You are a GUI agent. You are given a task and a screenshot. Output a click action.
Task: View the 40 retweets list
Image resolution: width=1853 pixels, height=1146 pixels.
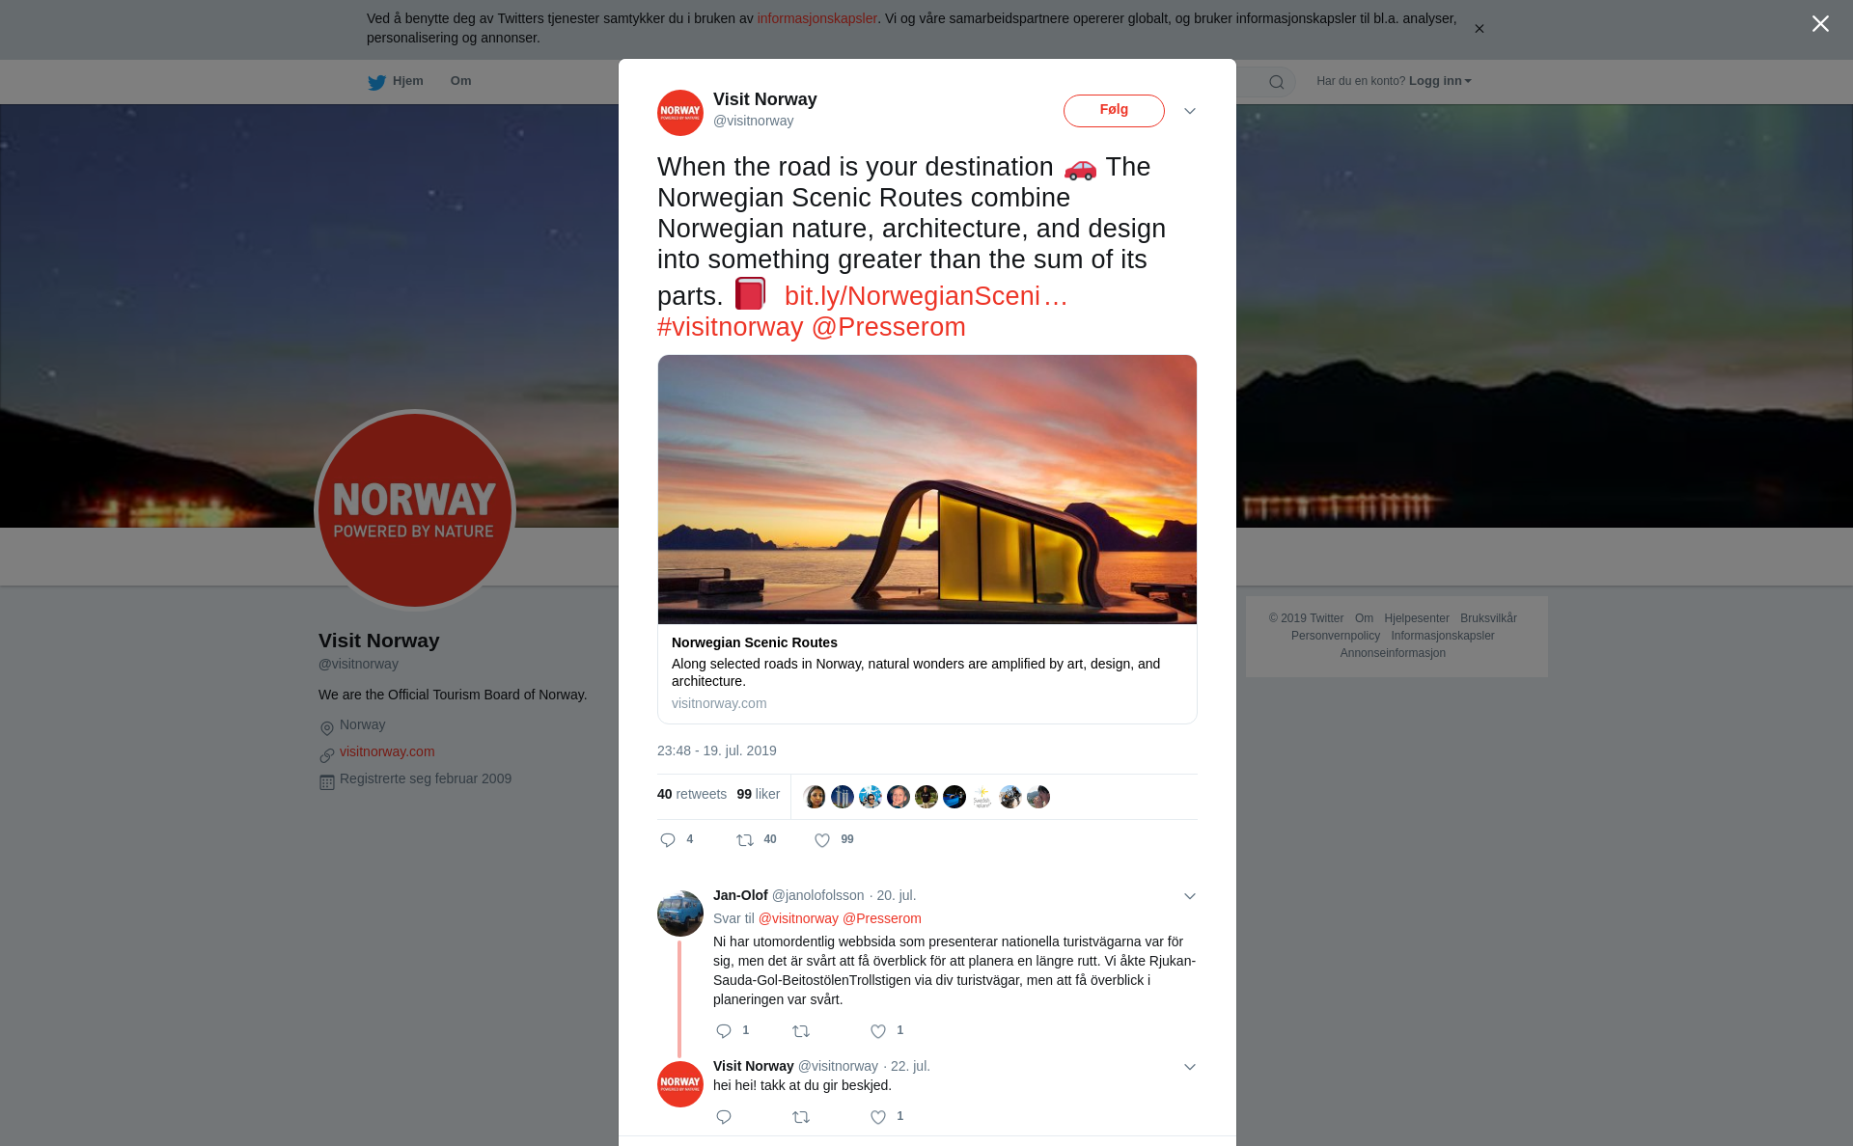692,794
